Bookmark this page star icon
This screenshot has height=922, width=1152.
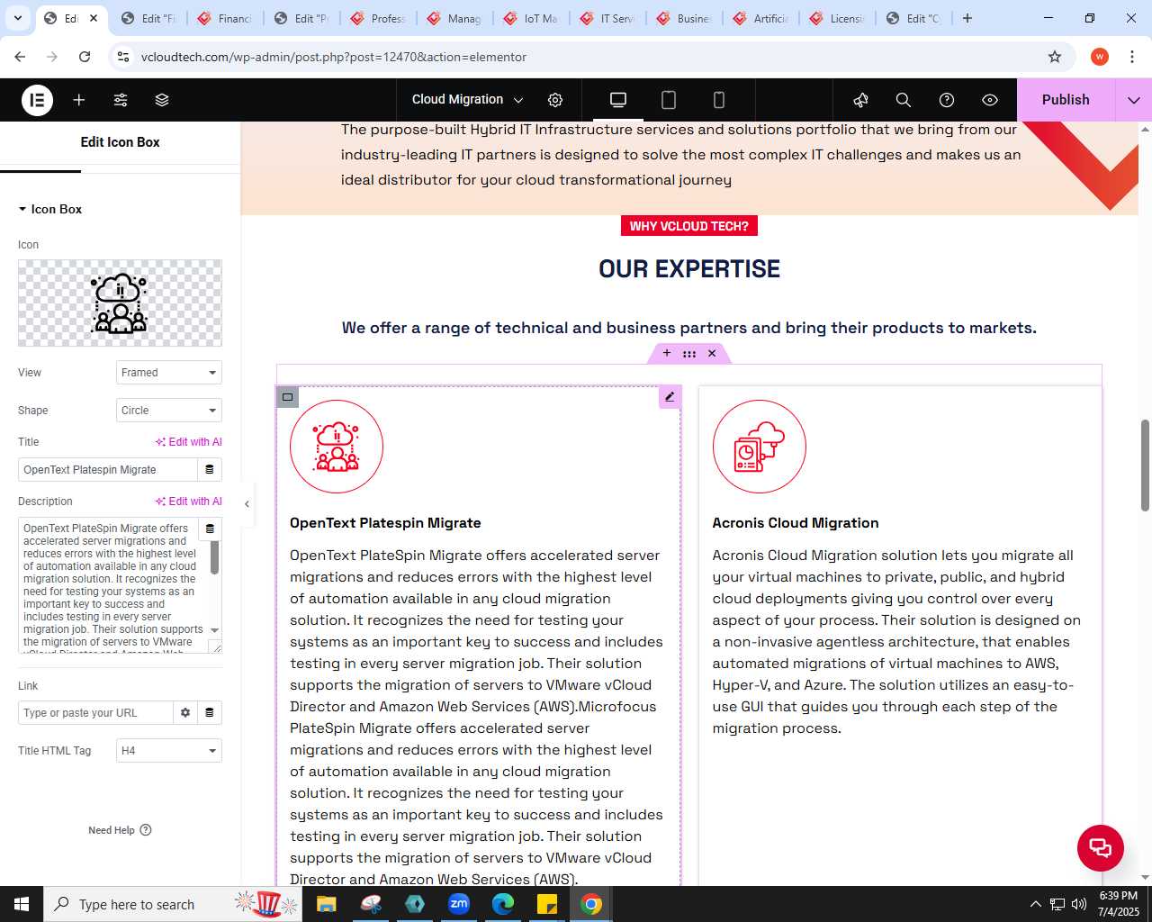[1055, 57]
